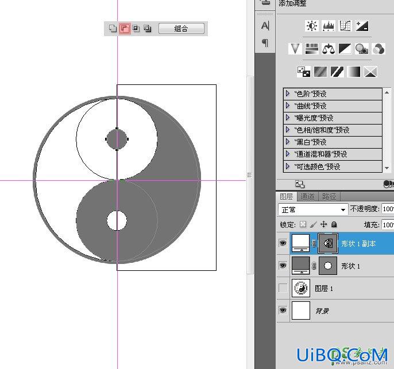Click the 形状 1 副本 fill color thumbnail

(x=300, y=243)
